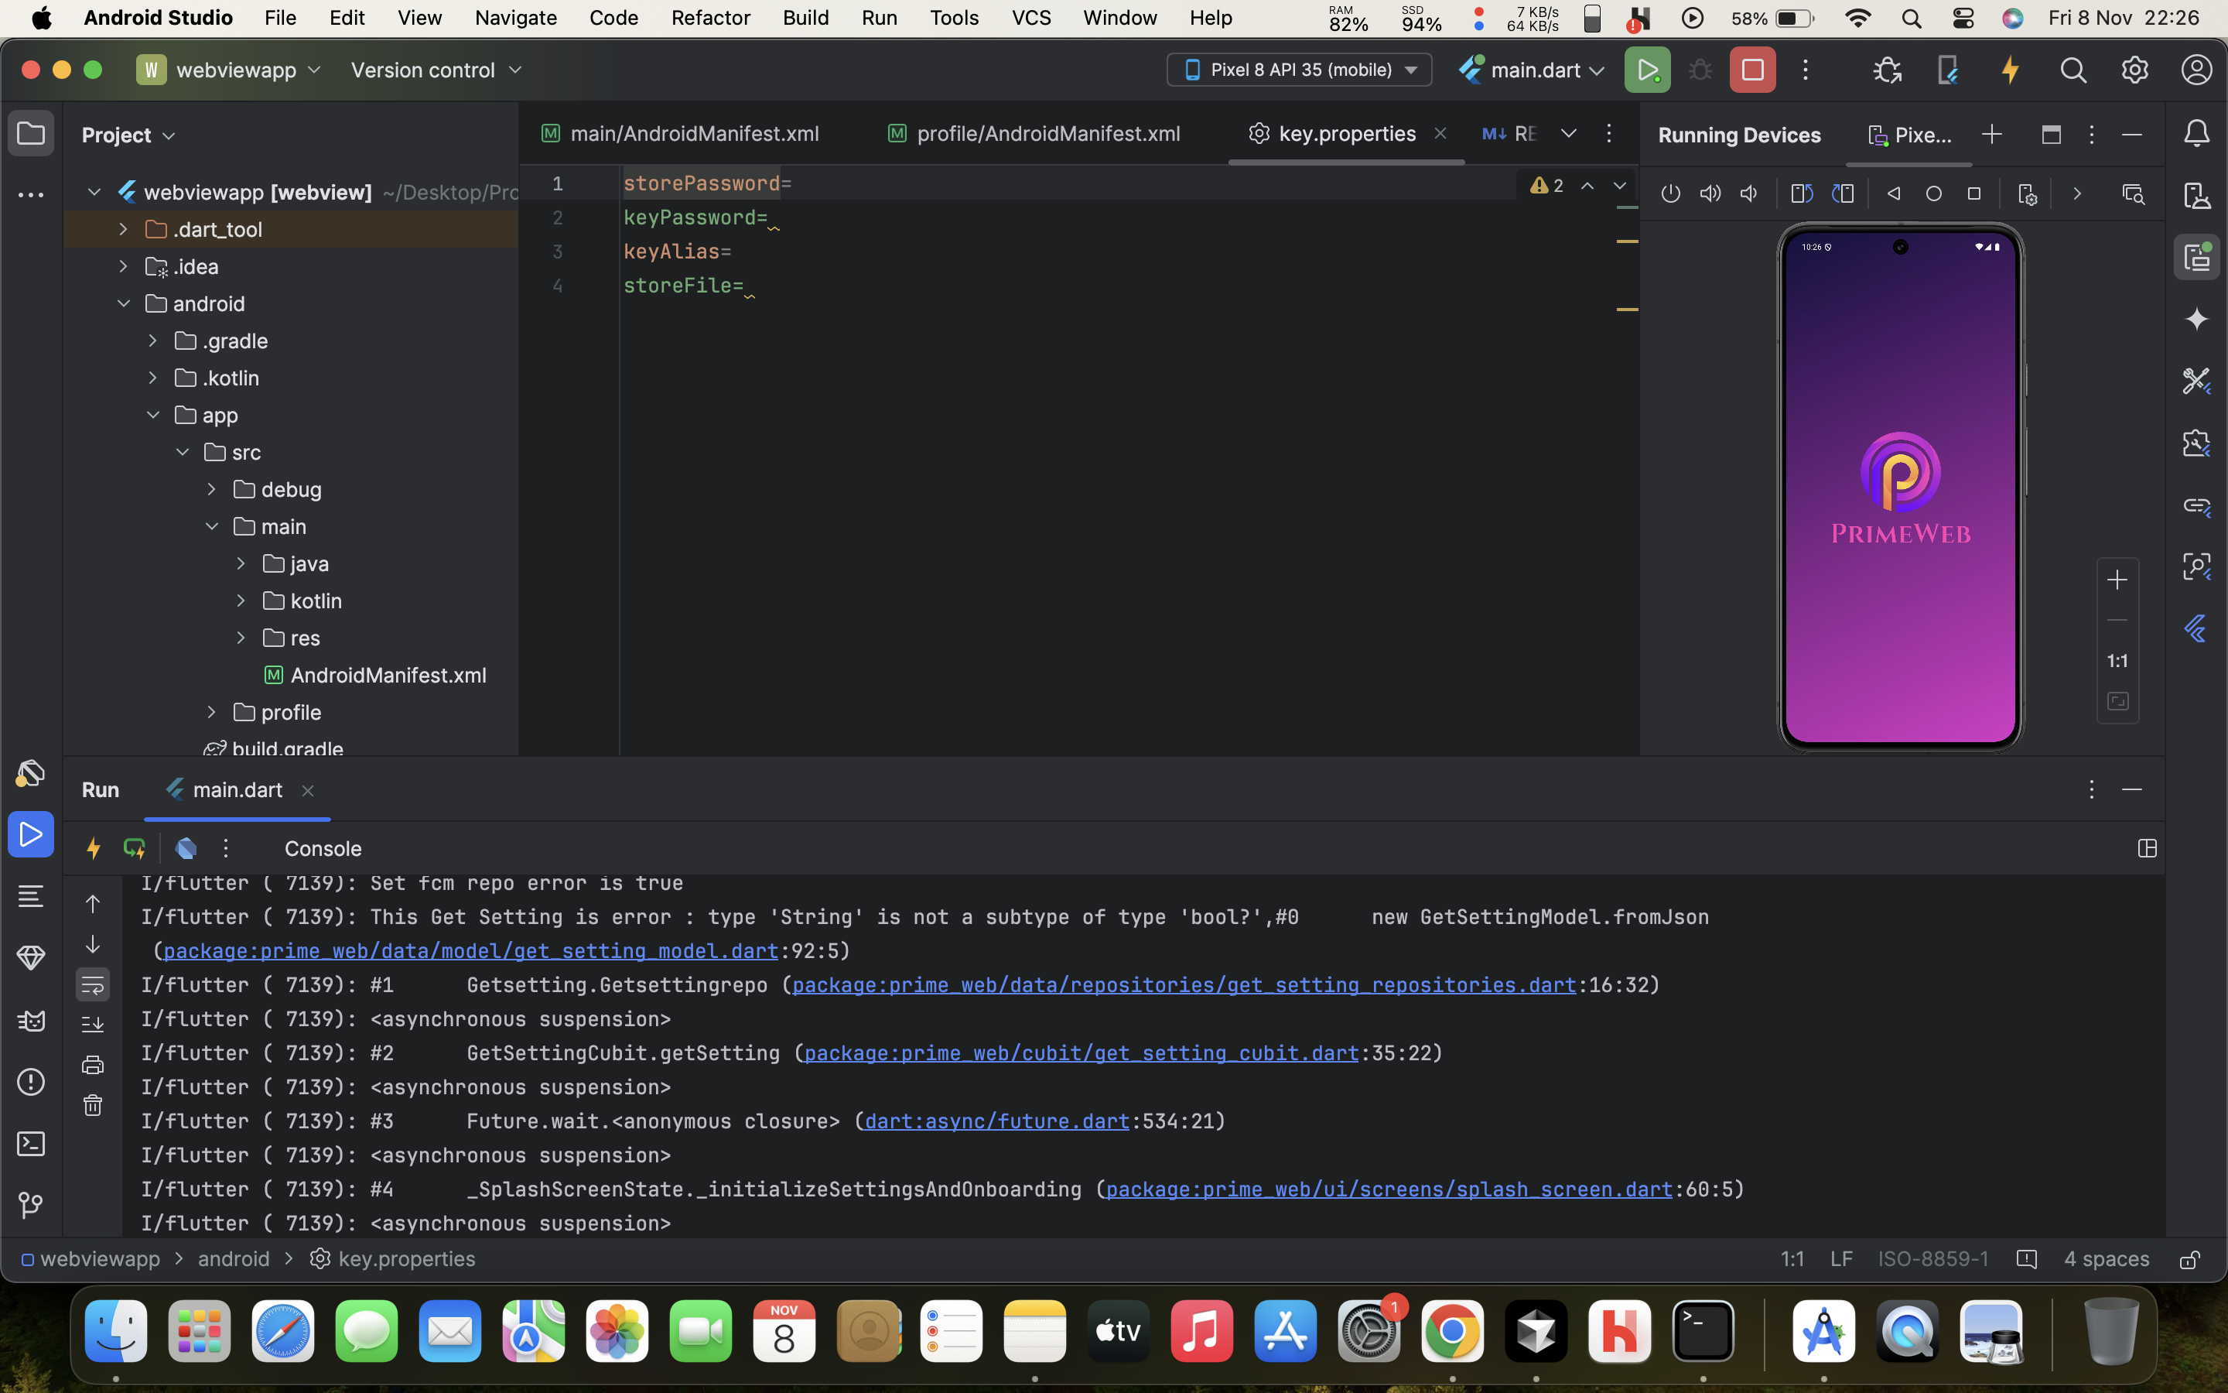Image resolution: width=2228 pixels, height=1393 pixels.
Task: Open the Refactor menu
Action: point(710,18)
